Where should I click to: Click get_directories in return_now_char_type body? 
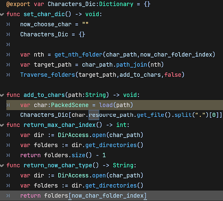[111, 186]
